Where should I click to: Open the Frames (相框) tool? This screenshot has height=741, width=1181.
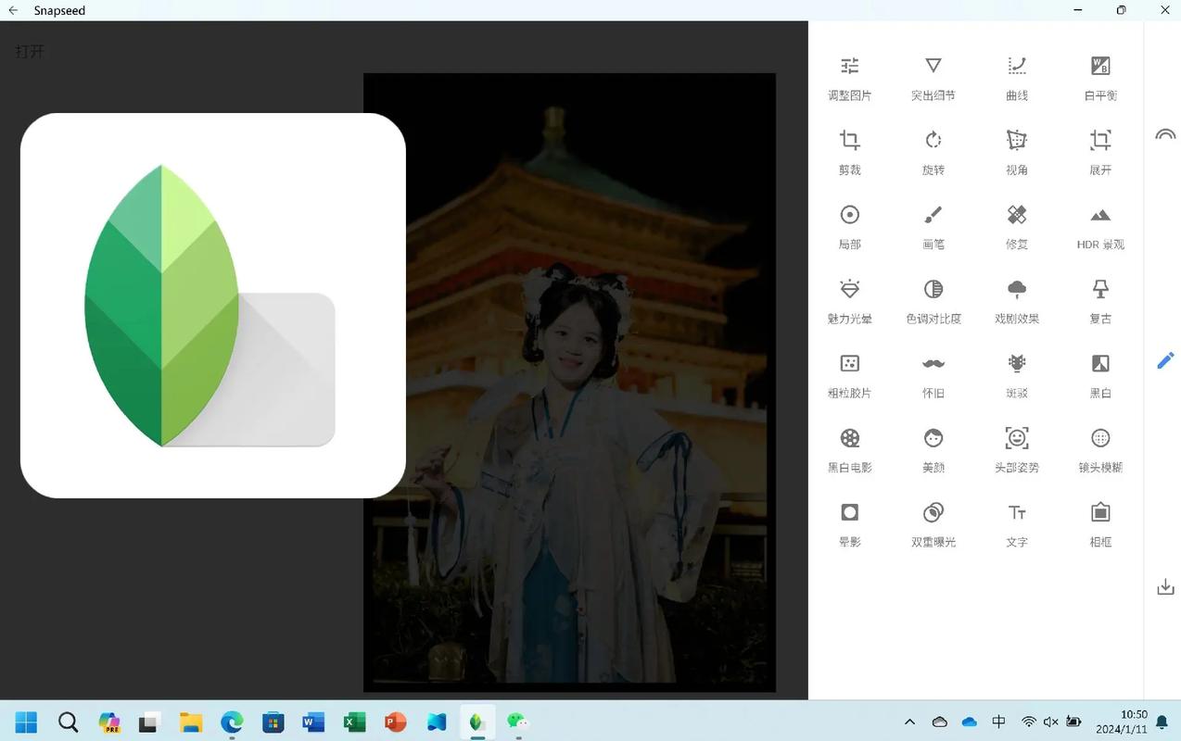click(1099, 523)
